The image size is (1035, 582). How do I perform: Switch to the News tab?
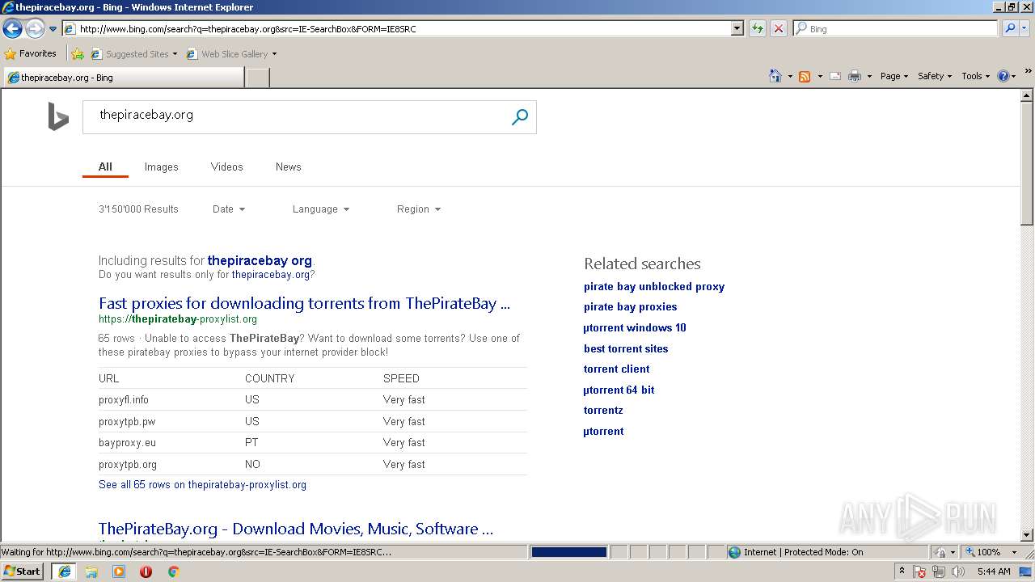(x=288, y=167)
